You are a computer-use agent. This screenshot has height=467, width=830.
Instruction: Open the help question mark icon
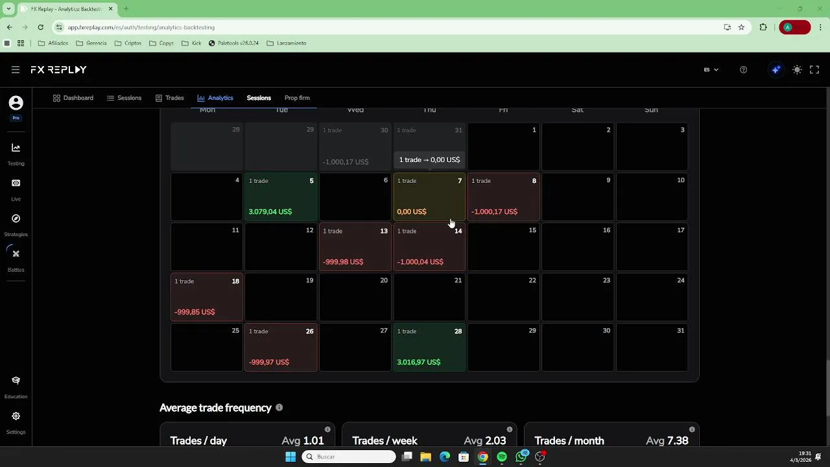[743, 69]
